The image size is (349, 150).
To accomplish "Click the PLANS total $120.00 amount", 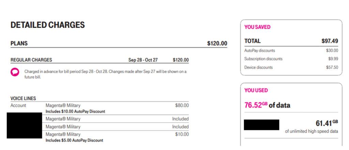I will pos(217,43).
